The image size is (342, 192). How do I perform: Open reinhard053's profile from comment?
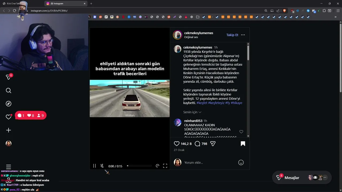193,121
